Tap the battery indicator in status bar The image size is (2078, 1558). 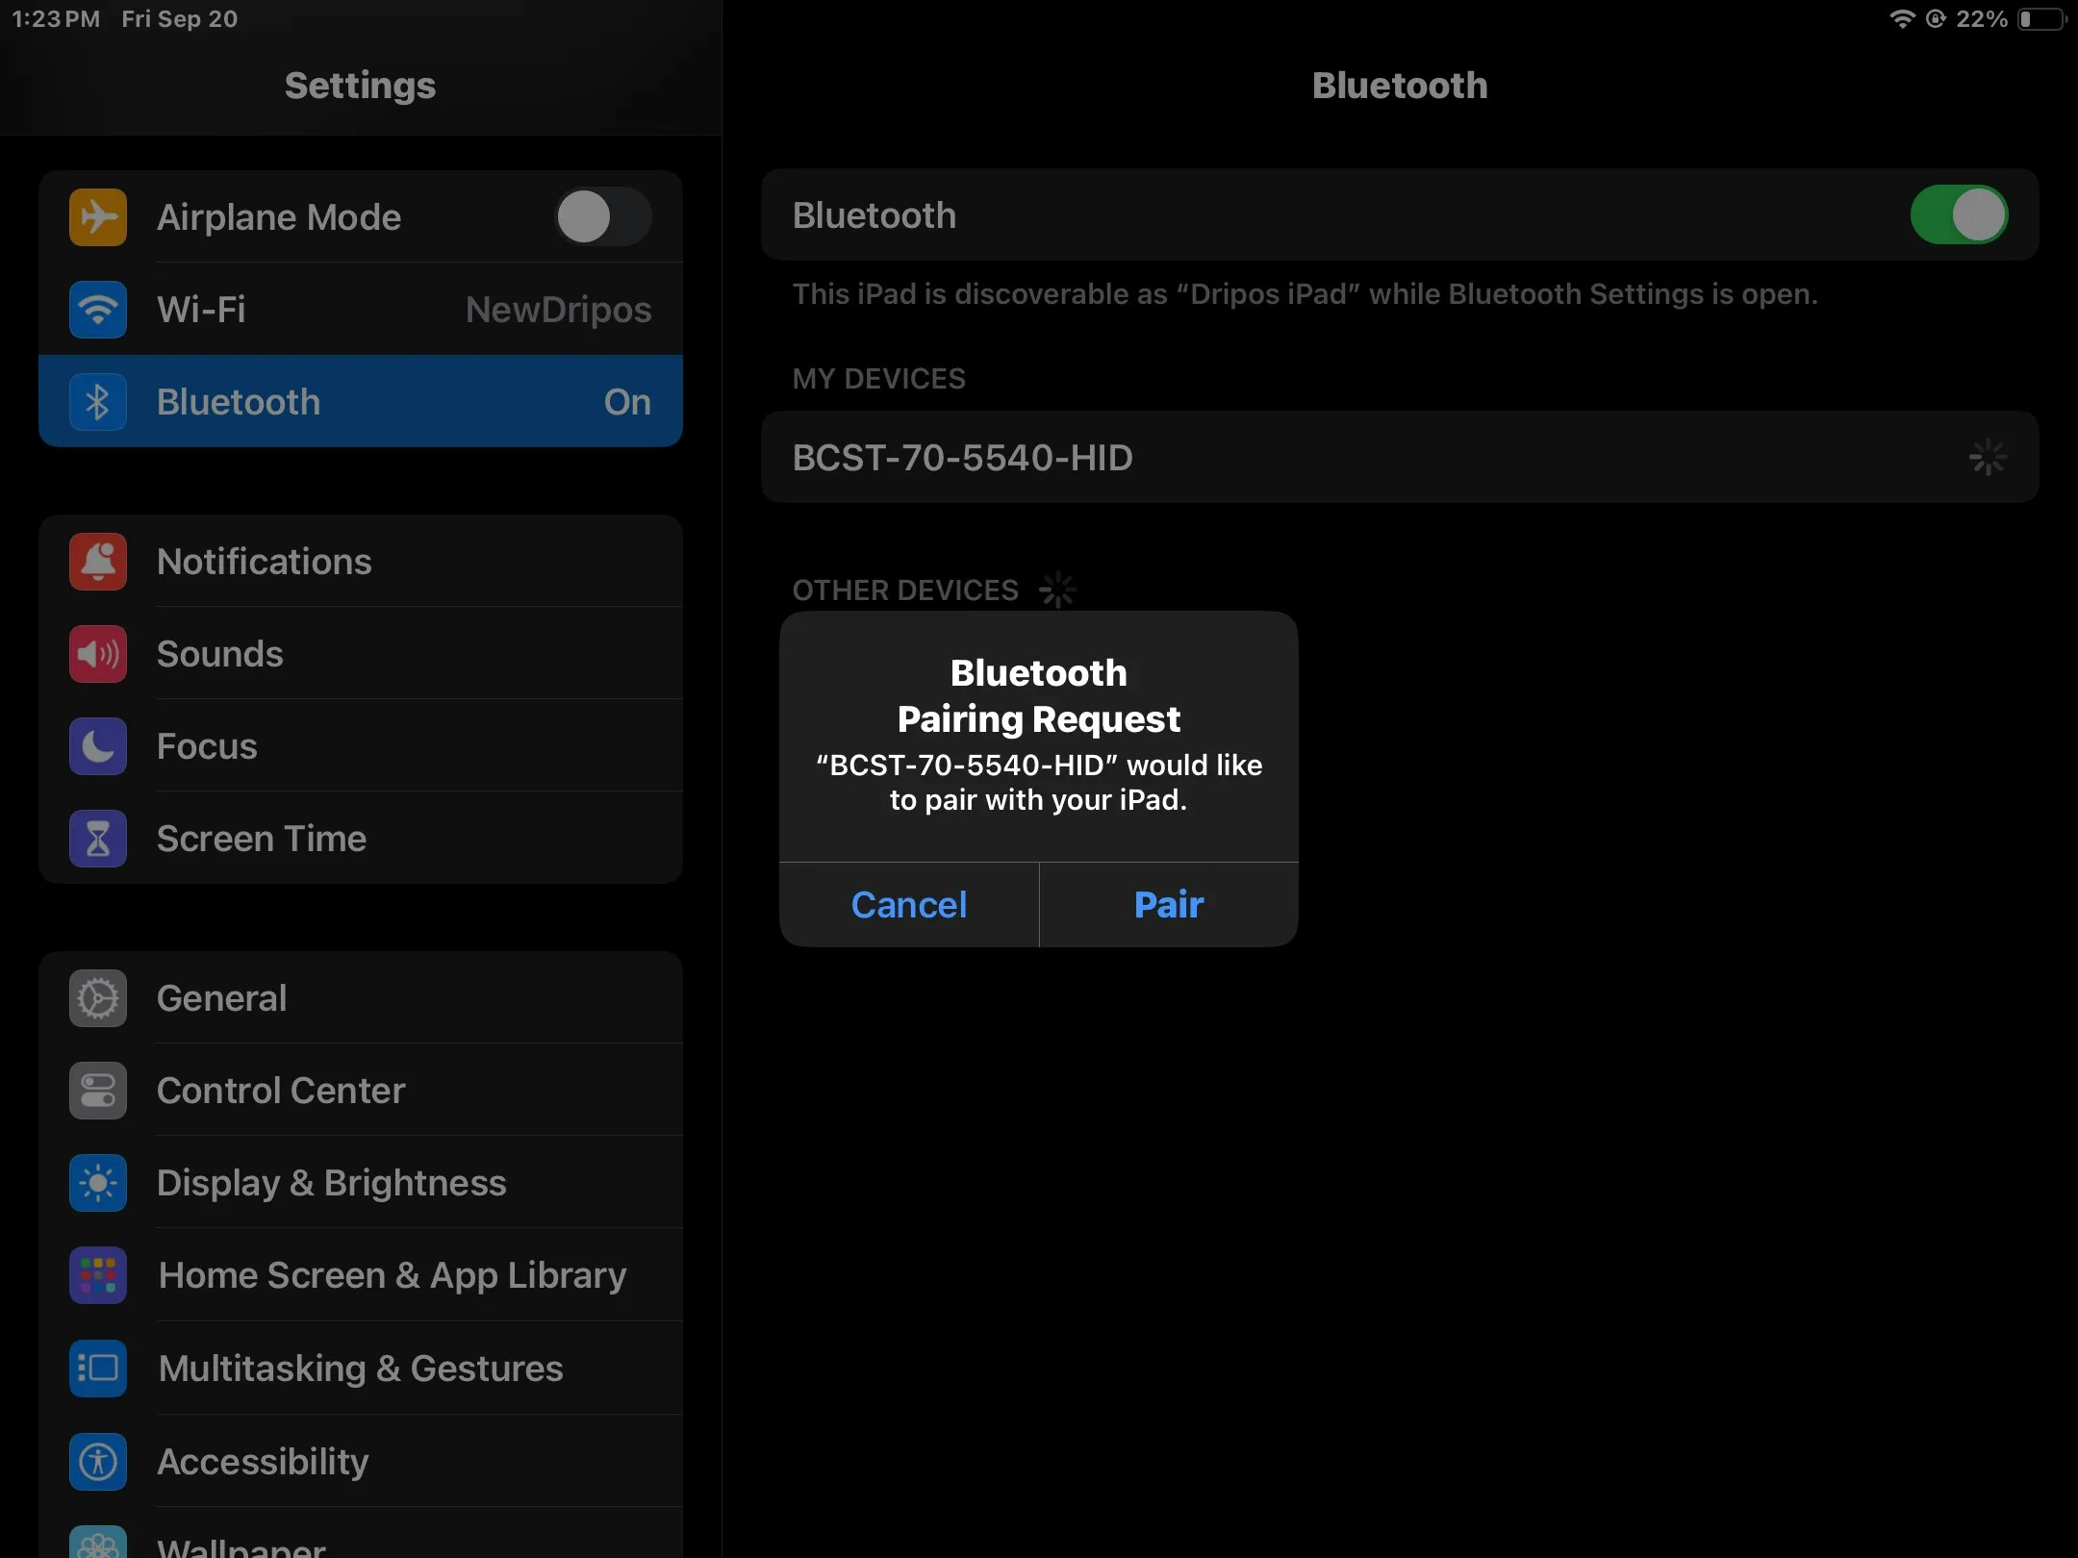pyautogui.click(x=2041, y=19)
